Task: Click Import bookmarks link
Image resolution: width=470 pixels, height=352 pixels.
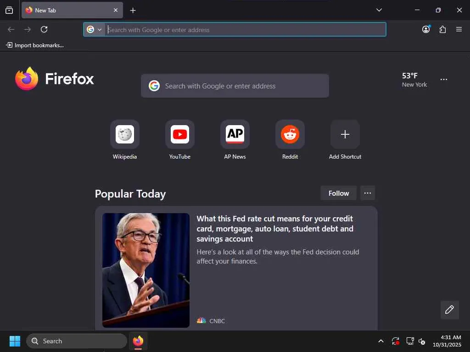Action: [35, 45]
